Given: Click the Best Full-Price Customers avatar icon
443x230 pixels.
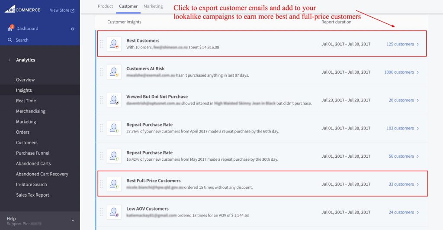Looking at the screenshot, I should click(114, 184).
